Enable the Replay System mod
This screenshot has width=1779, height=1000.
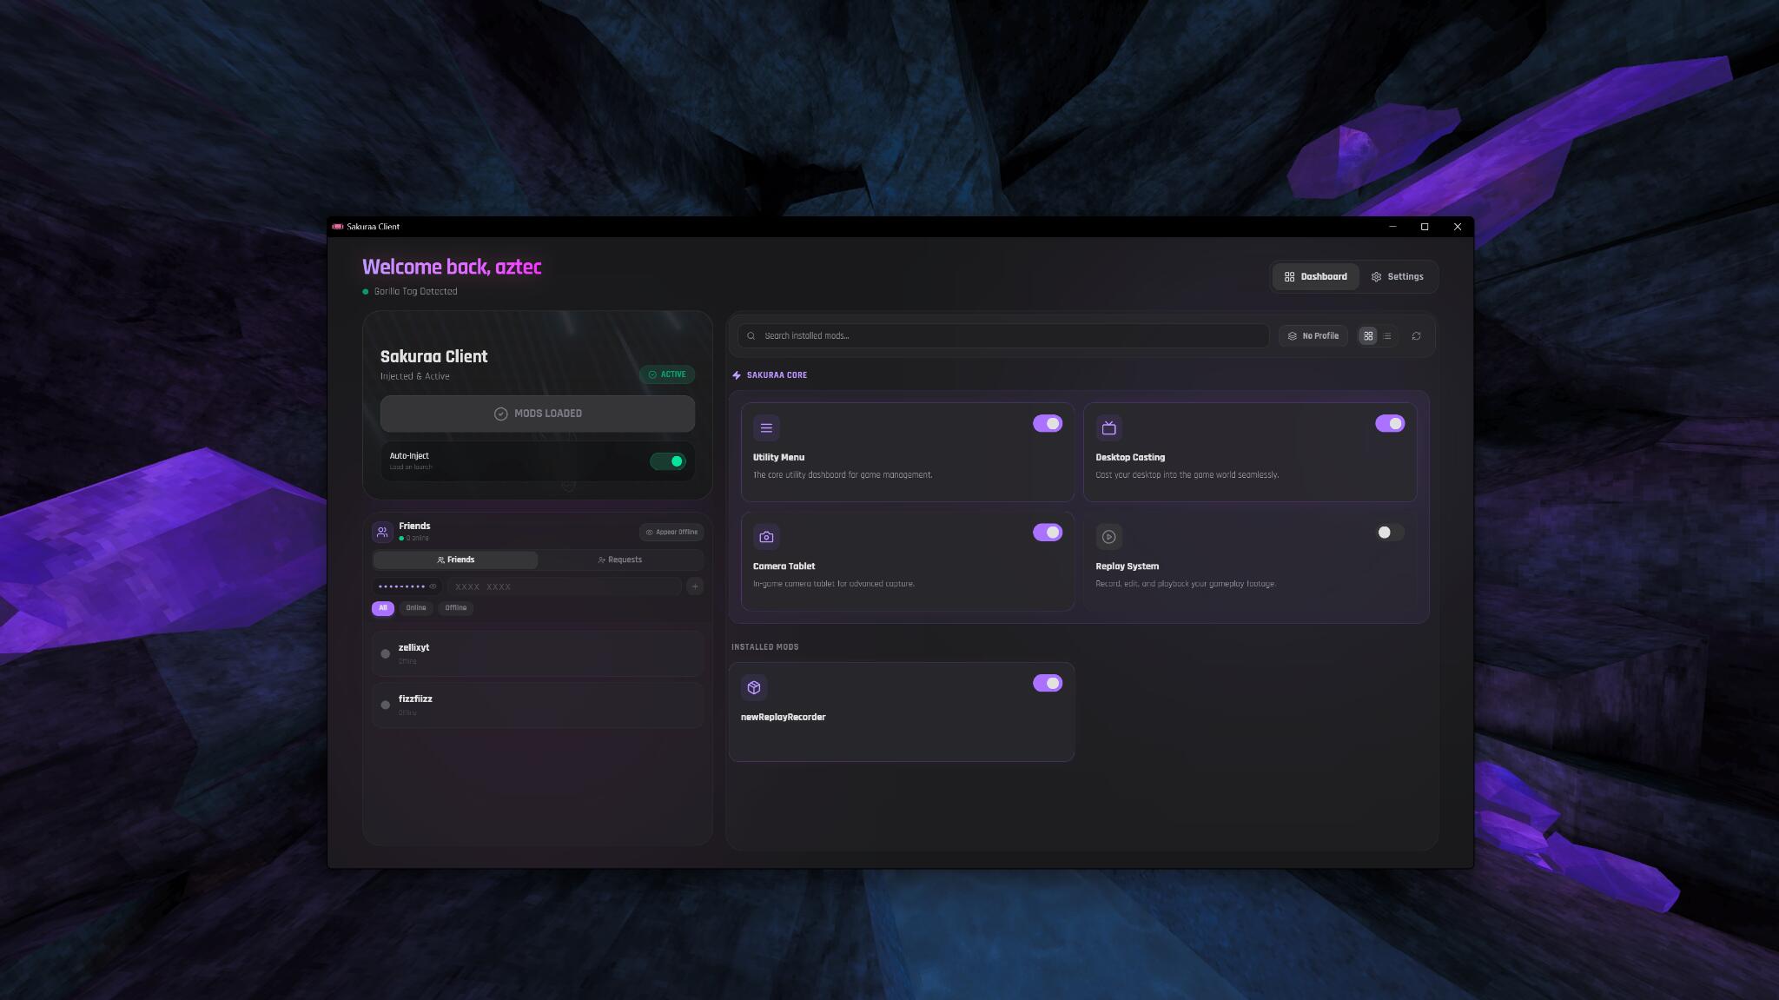click(x=1390, y=533)
